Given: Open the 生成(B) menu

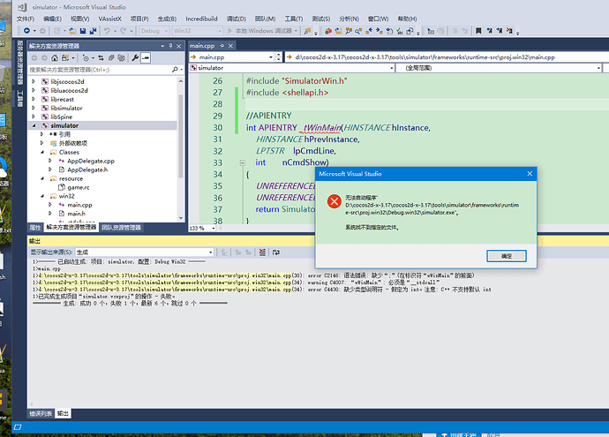Looking at the screenshot, I should pyautogui.click(x=169, y=18).
